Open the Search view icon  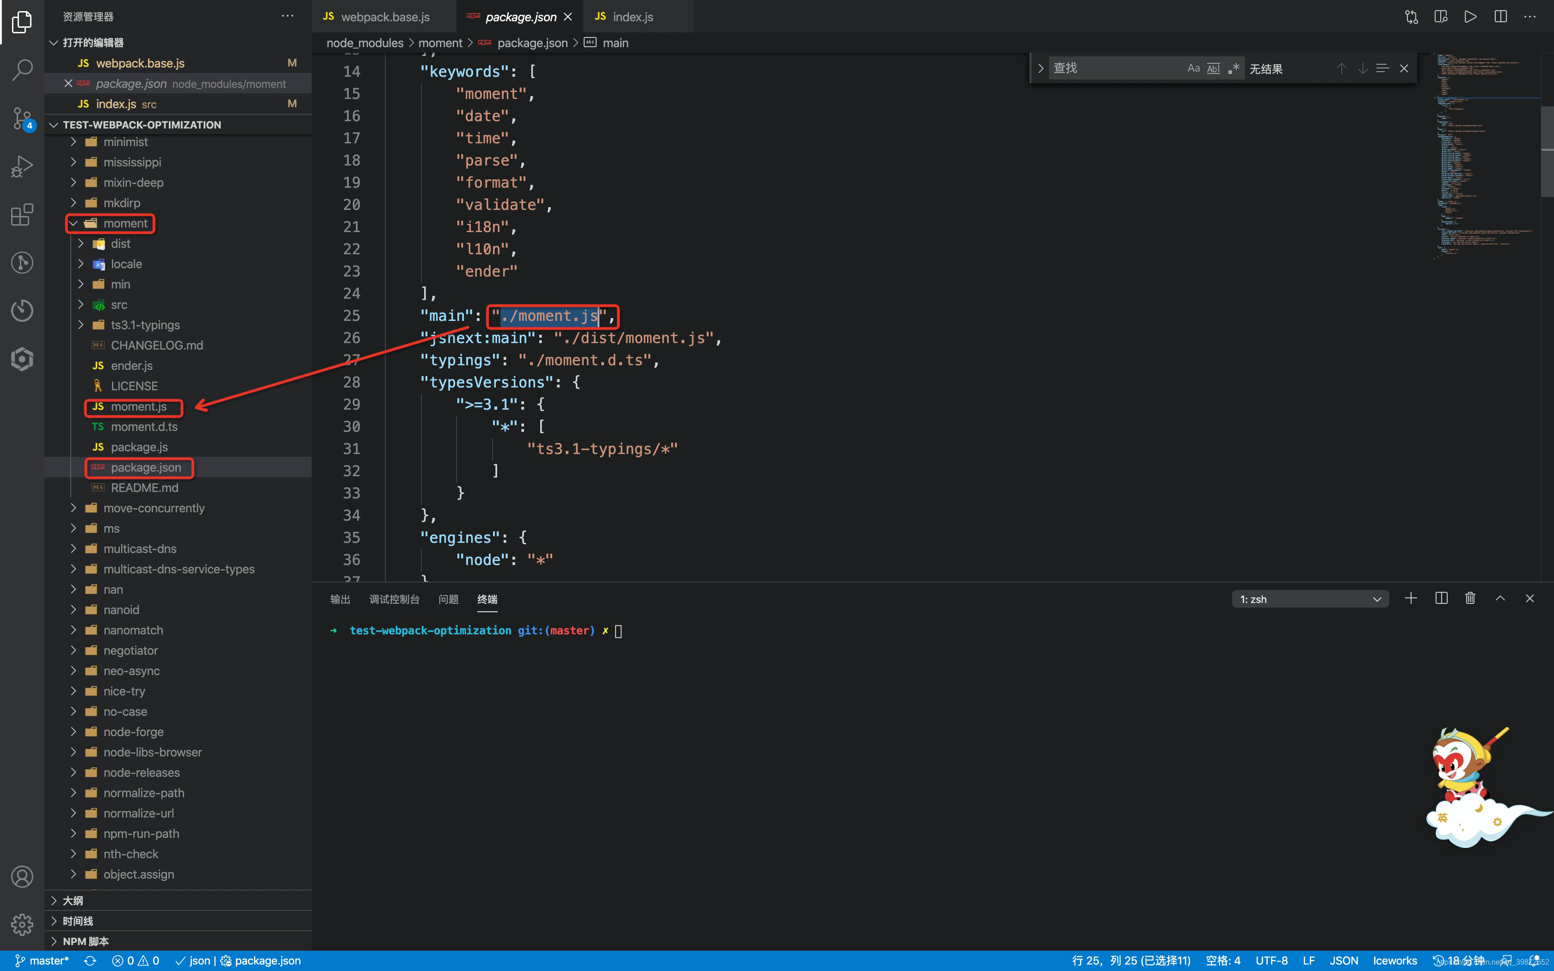(x=22, y=70)
